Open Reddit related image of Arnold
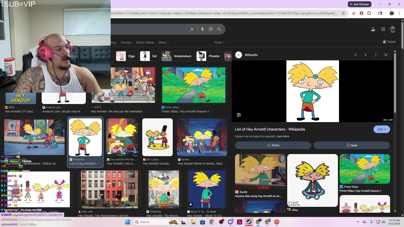The image size is (404, 227). click(x=260, y=172)
